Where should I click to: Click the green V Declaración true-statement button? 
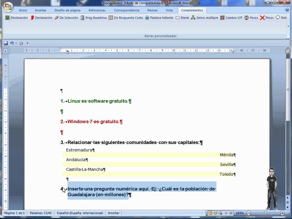(17, 18)
